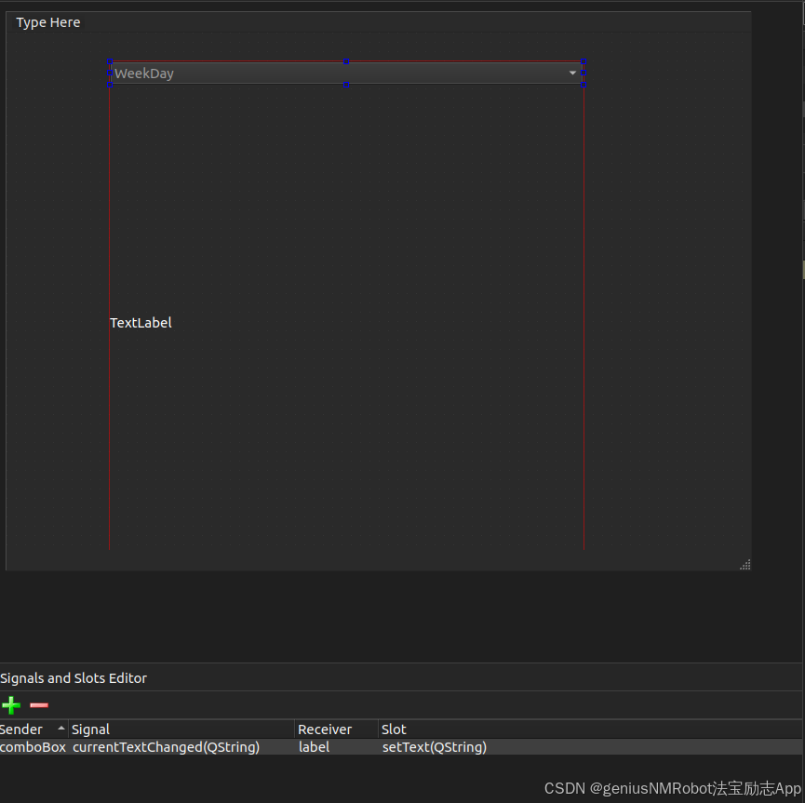The height and width of the screenshot is (803, 805).
Task: Select the Signals and Slots Editor panel title
Action: [x=74, y=678]
